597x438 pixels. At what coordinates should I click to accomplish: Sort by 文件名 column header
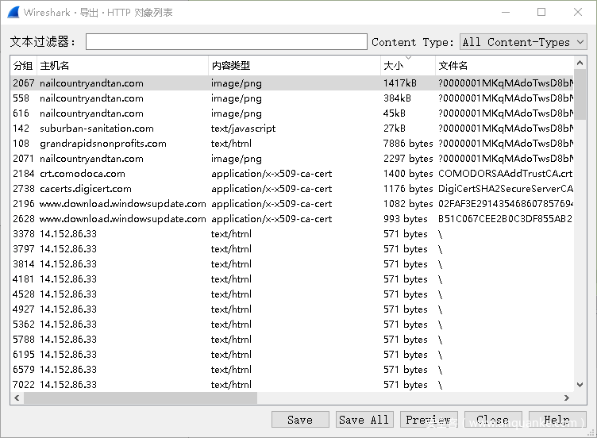[504, 66]
